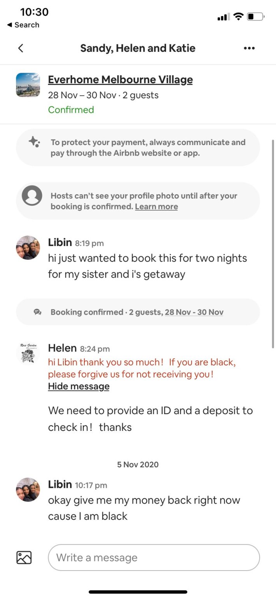This screenshot has width=276, height=599.
Task: Open the 28 Nov - 30 Nov booking dates link
Action: tap(194, 312)
